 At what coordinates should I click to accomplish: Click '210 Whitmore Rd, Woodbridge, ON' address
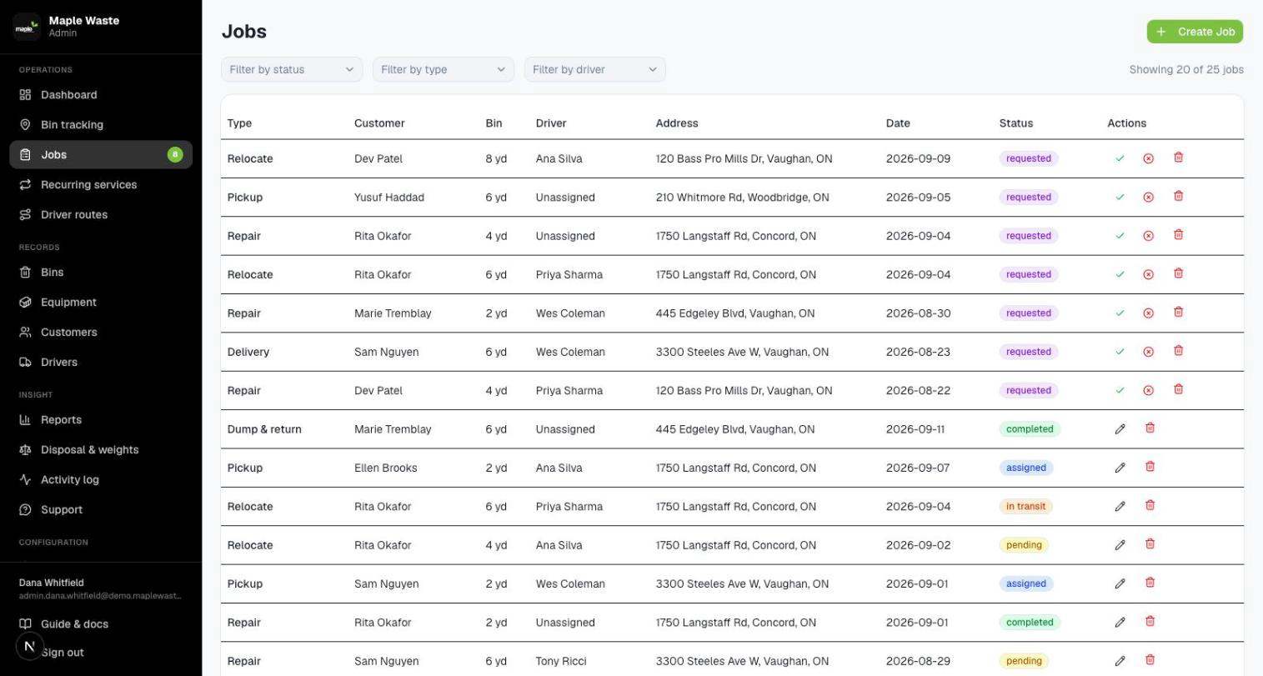coord(742,198)
